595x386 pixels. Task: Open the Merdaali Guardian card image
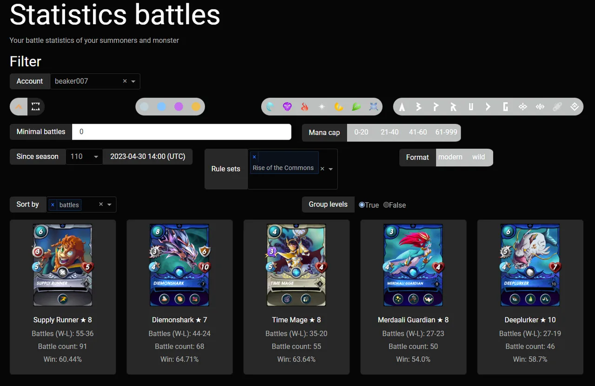coord(414,265)
